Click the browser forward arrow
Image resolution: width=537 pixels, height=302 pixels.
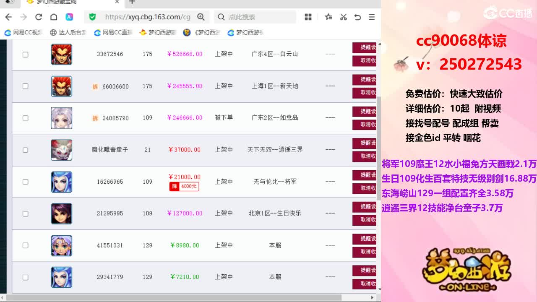pos(23,17)
